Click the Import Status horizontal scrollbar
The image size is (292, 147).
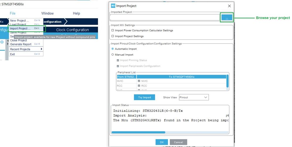pos(138,132)
